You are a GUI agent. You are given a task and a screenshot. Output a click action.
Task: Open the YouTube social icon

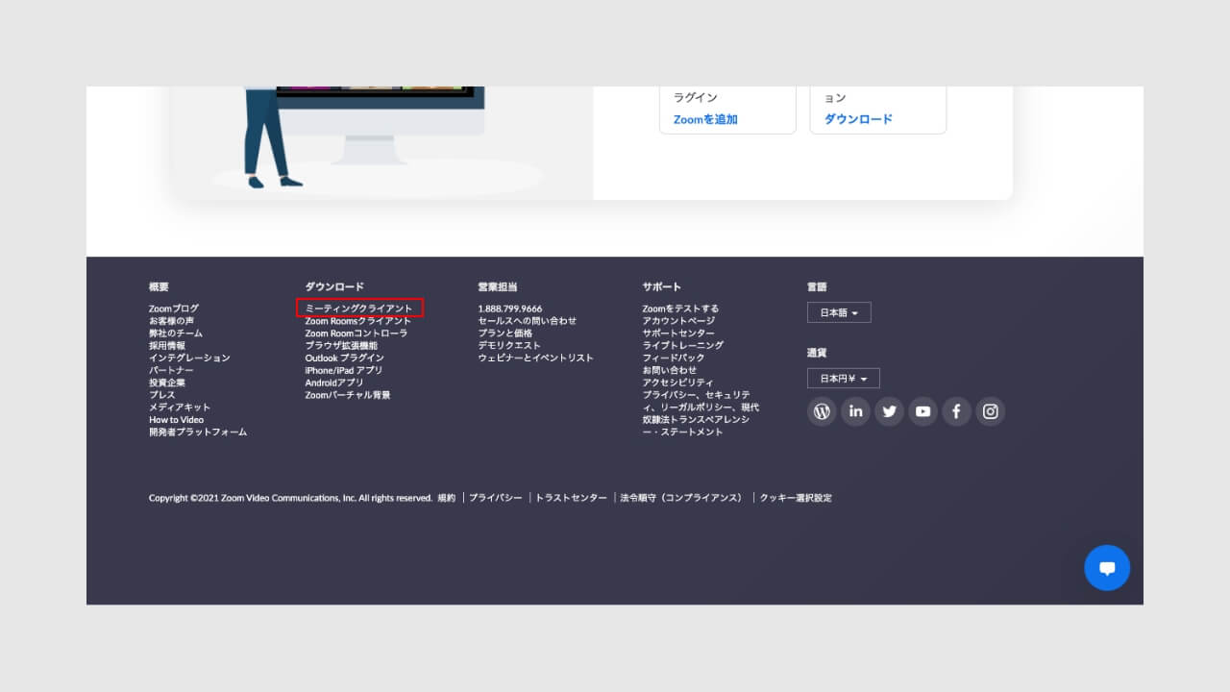922,411
